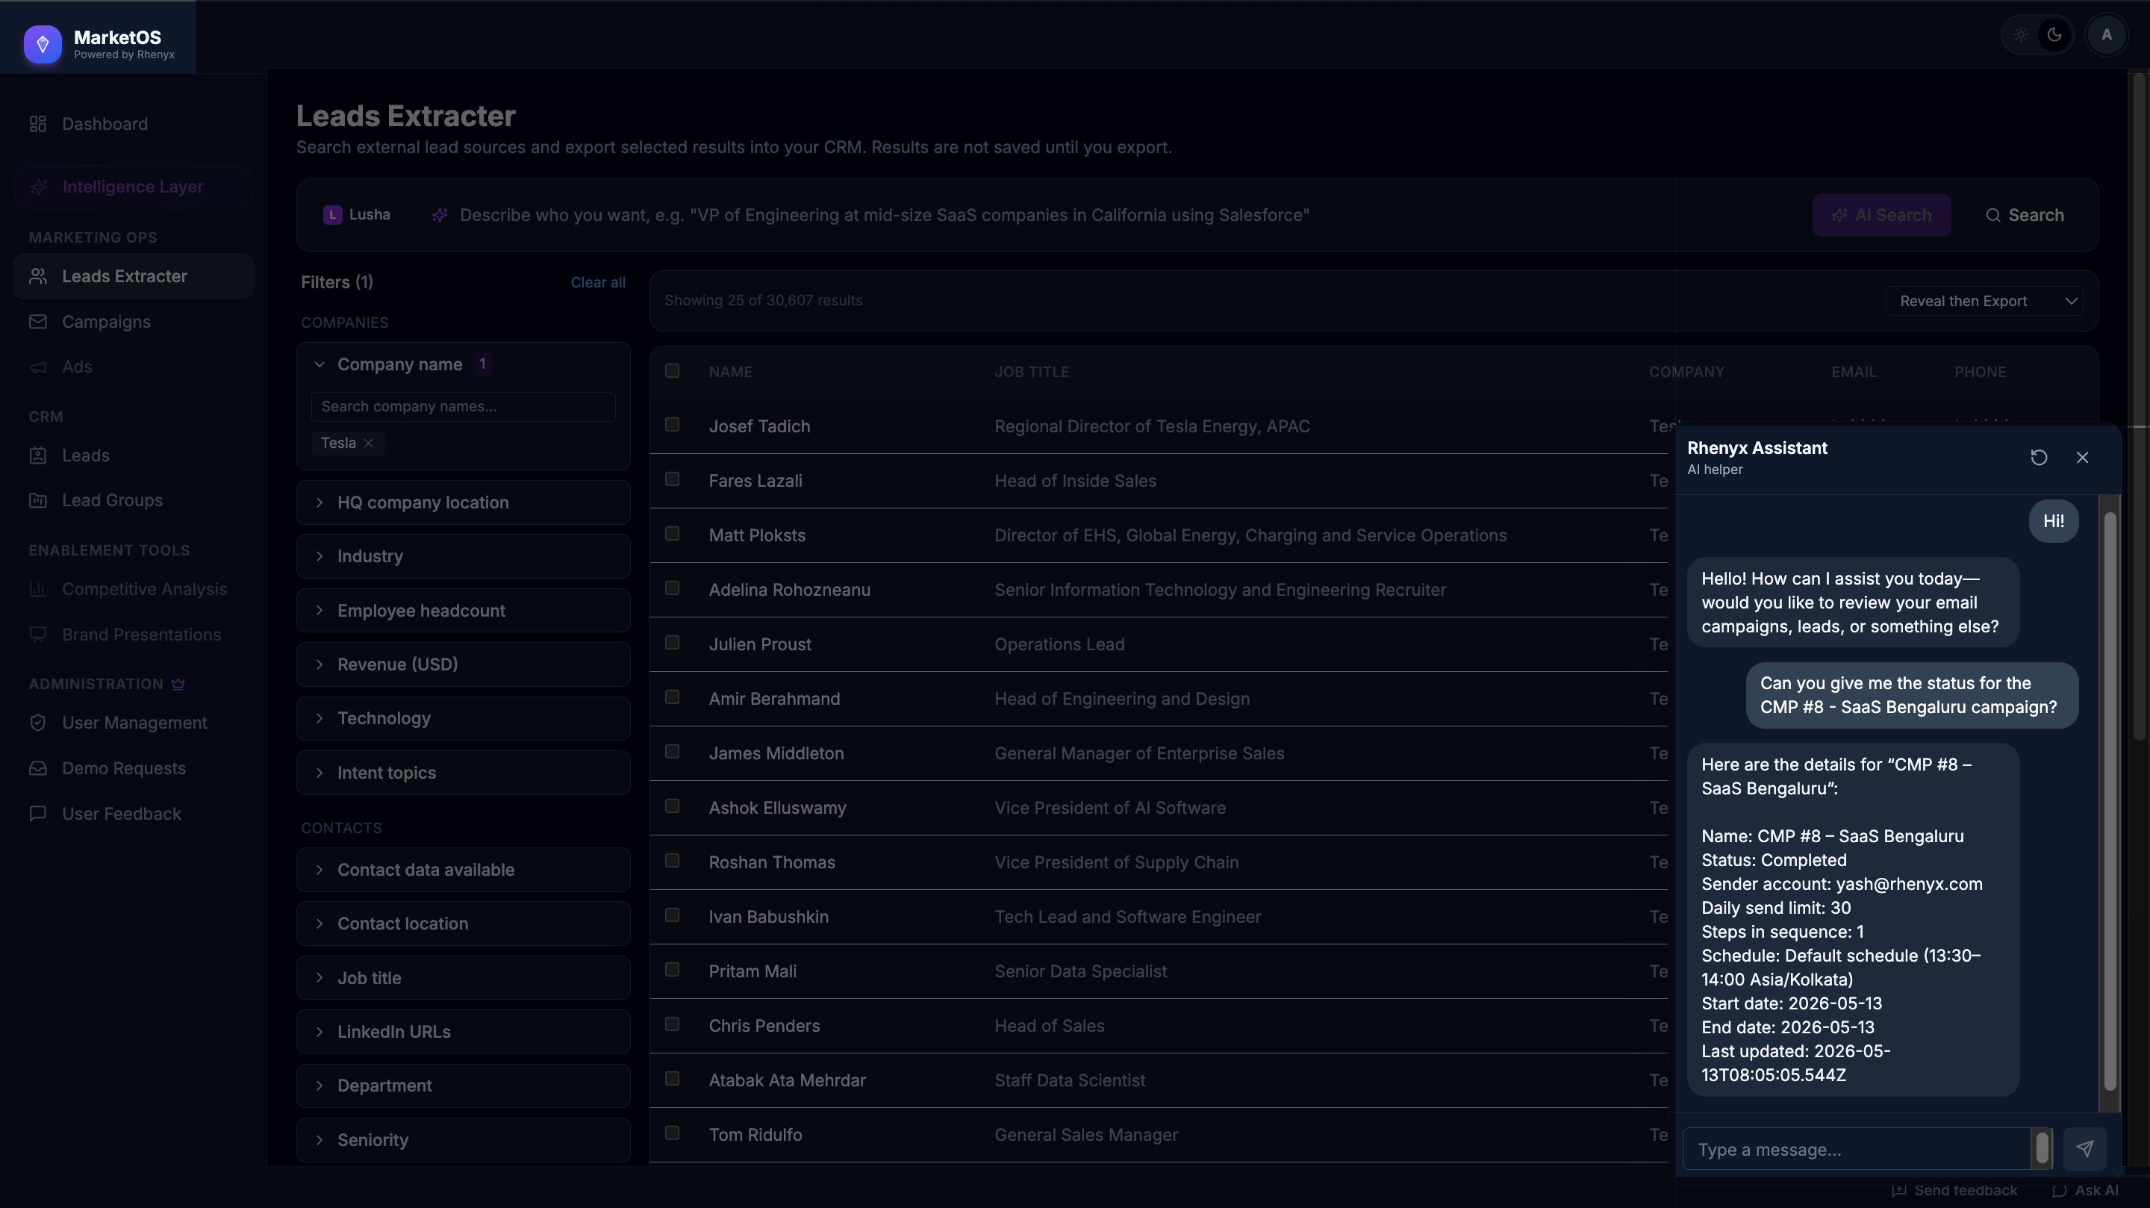Focus the Type a message input
This screenshot has width=2150, height=1208.
(1856, 1149)
